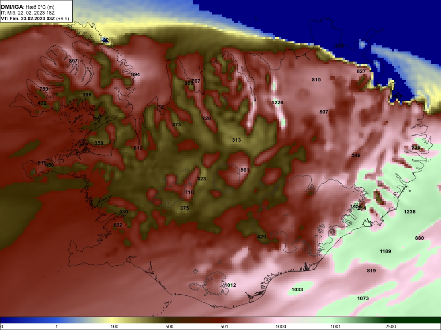Click the map value 226
This screenshot has width=441, height=330.
[x=416, y=147]
